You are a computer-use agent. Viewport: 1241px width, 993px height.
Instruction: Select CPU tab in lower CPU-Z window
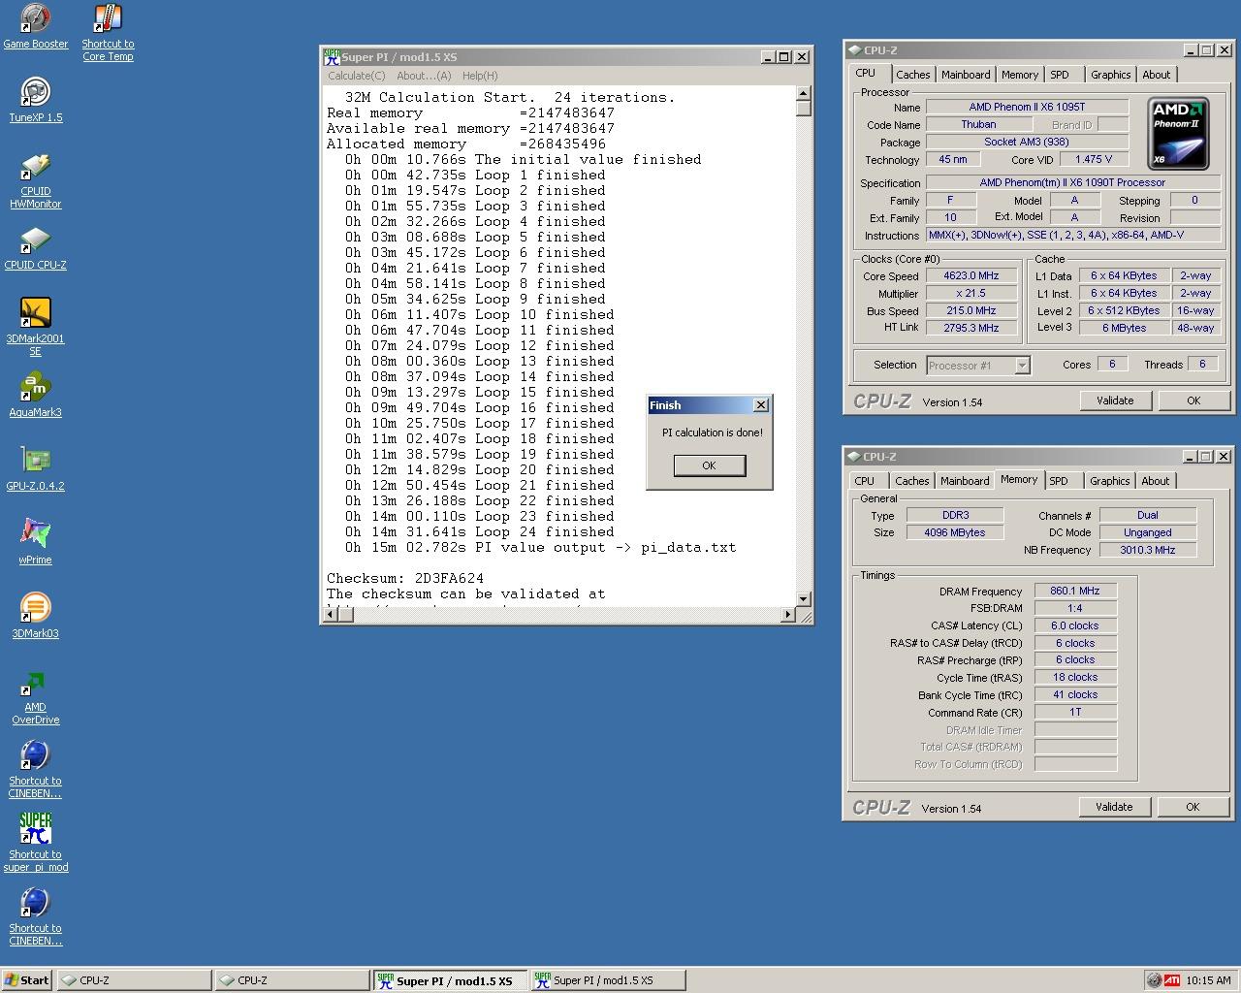[864, 481]
